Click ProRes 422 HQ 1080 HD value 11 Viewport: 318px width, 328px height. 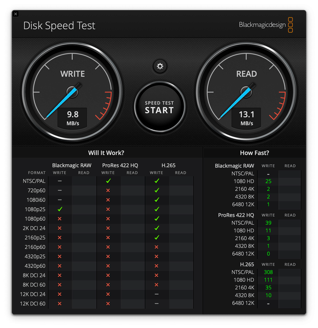coord(268,231)
